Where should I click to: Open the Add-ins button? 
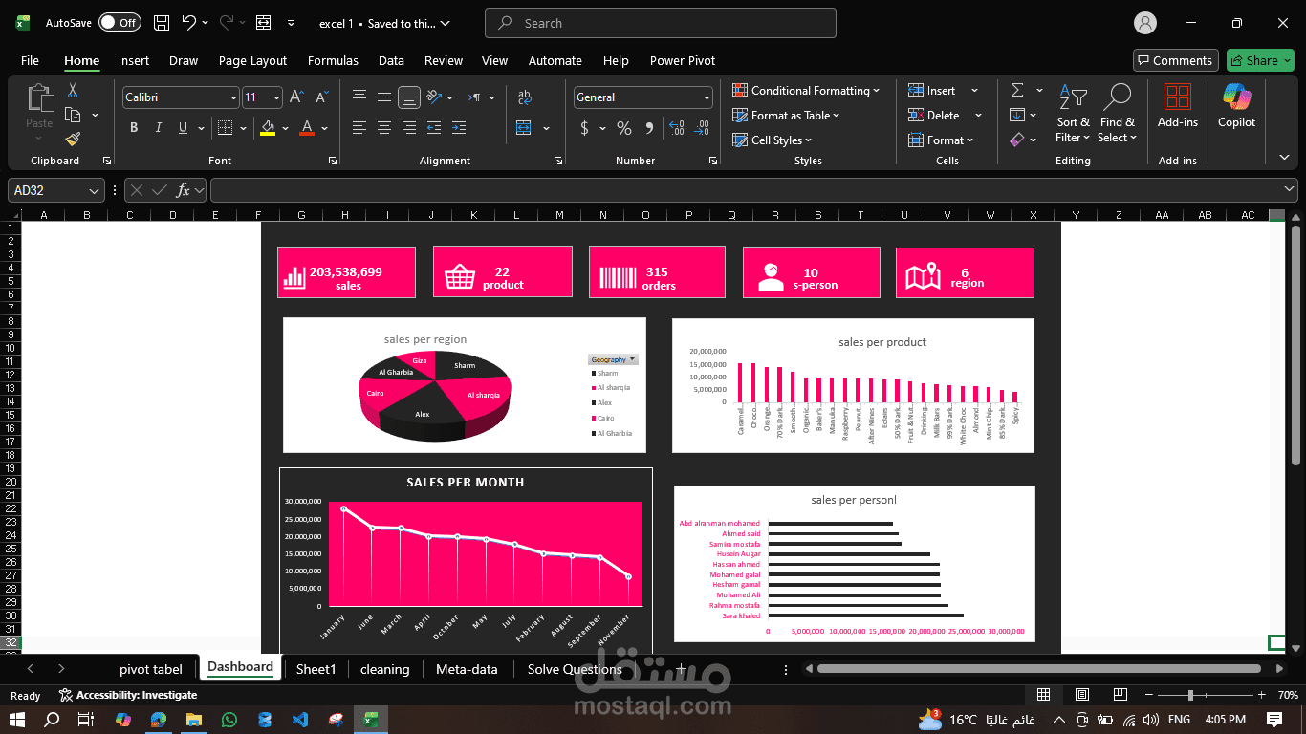coord(1178,106)
